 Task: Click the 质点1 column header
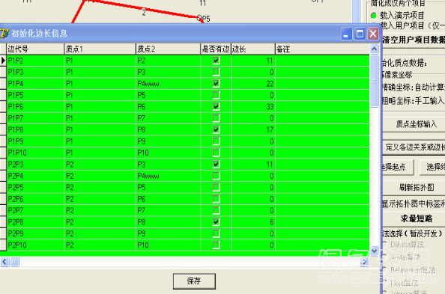(x=100, y=49)
